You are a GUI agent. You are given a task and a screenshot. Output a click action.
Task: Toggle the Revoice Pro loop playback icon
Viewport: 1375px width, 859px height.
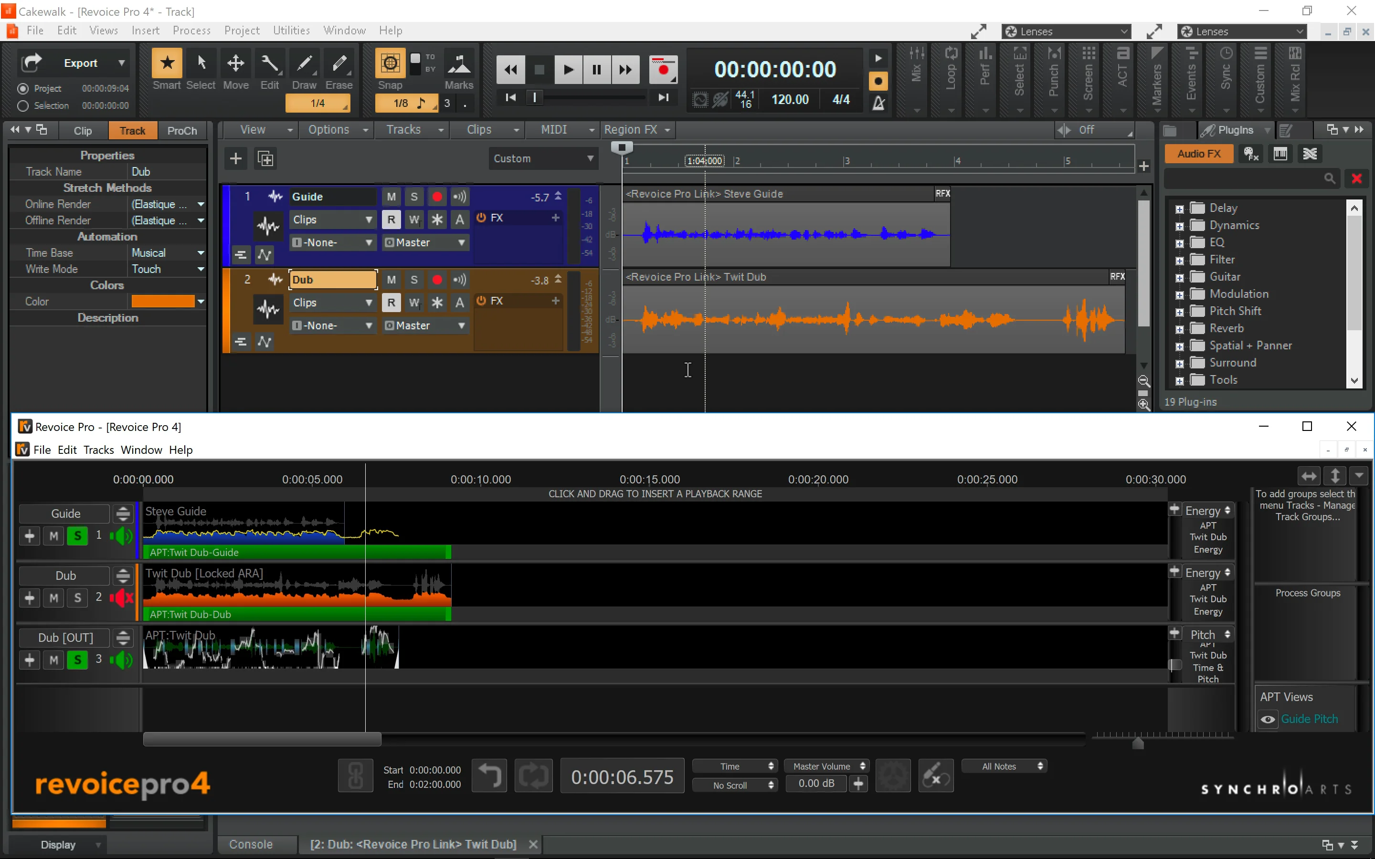[533, 775]
